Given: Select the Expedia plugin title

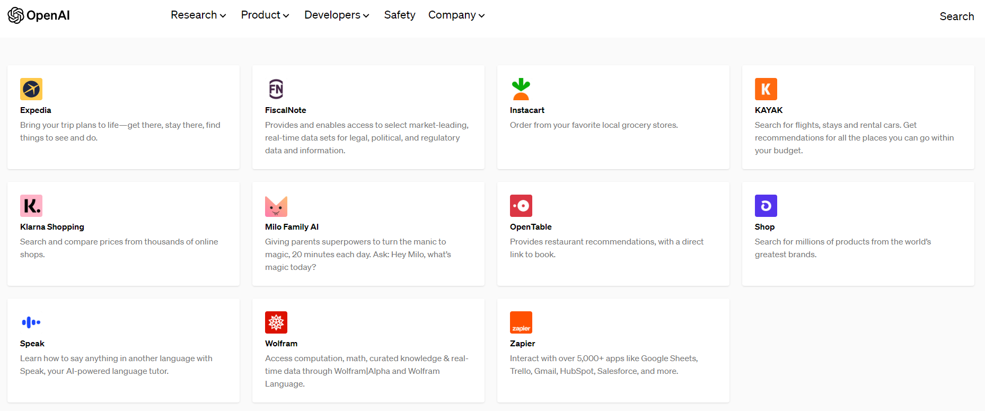Looking at the screenshot, I should point(36,110).
